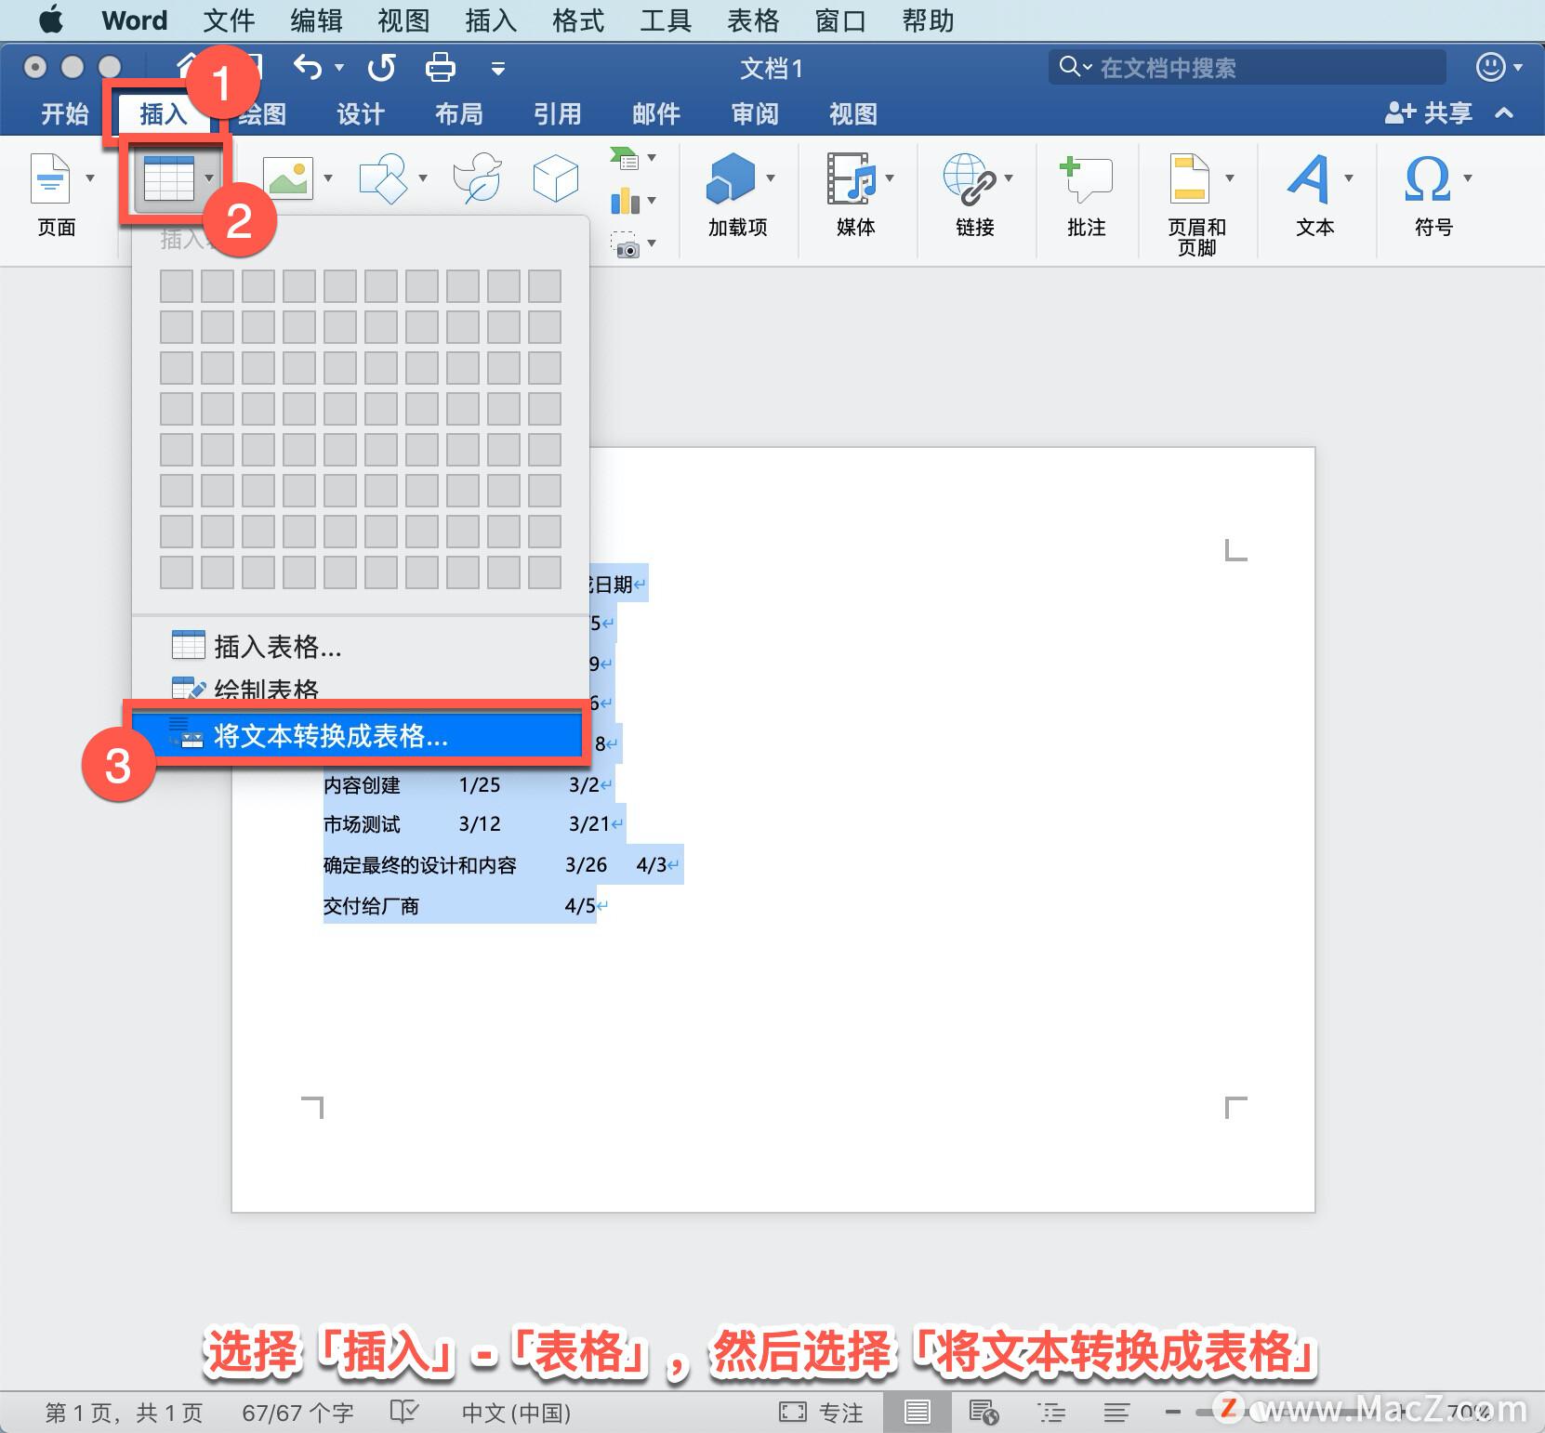
Task: Collapse the ribbon using the chevron near 共享
Action: pyautogui.click(x=1504, y=113)
